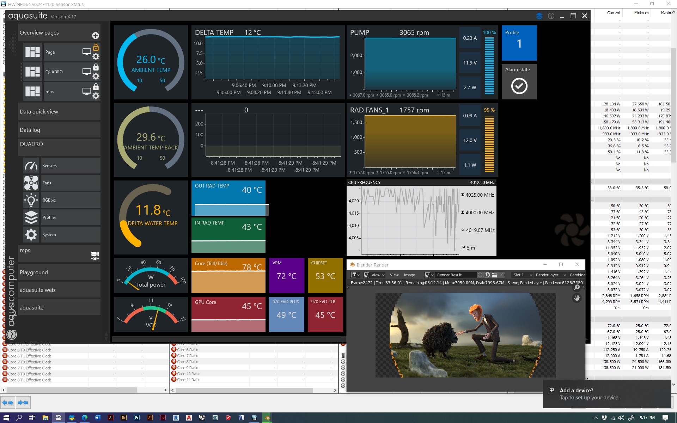Image resolution: width=677 pixels, height=423 pixels.
Task: Open RGBpx lighting settings
Action: (x=31, y=200)
